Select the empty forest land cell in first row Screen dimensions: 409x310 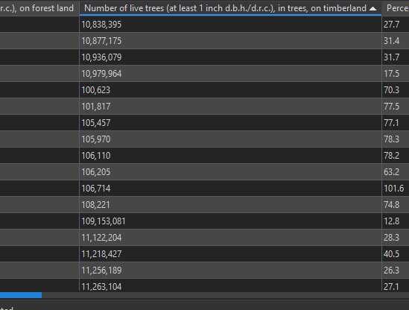pos(39,25)
